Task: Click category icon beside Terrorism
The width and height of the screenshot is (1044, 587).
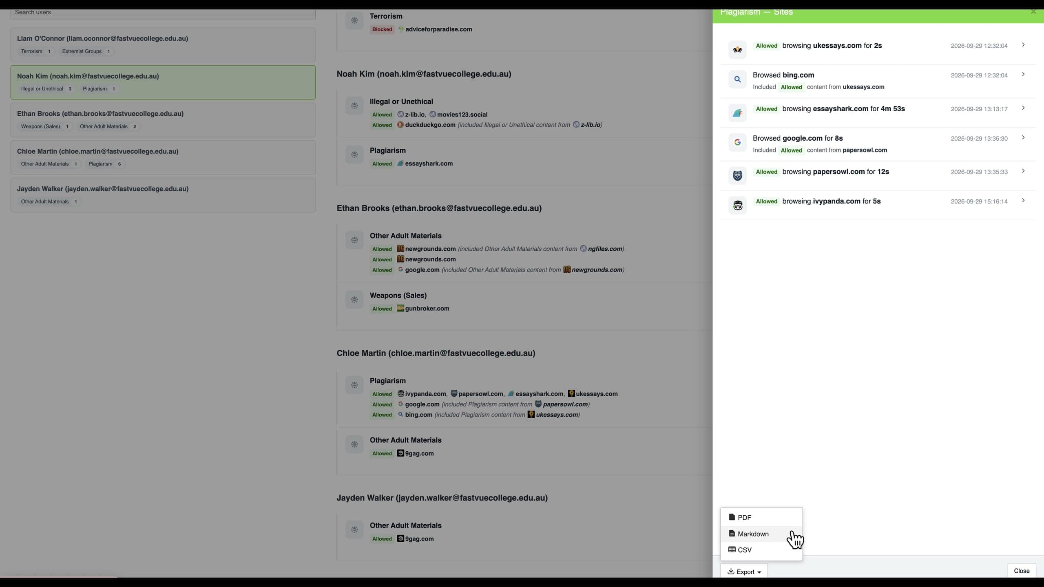Action: [354, 20]
